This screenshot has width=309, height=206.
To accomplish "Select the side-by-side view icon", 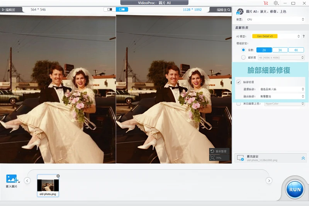I will pyautogui.click(x=122, y=9).
